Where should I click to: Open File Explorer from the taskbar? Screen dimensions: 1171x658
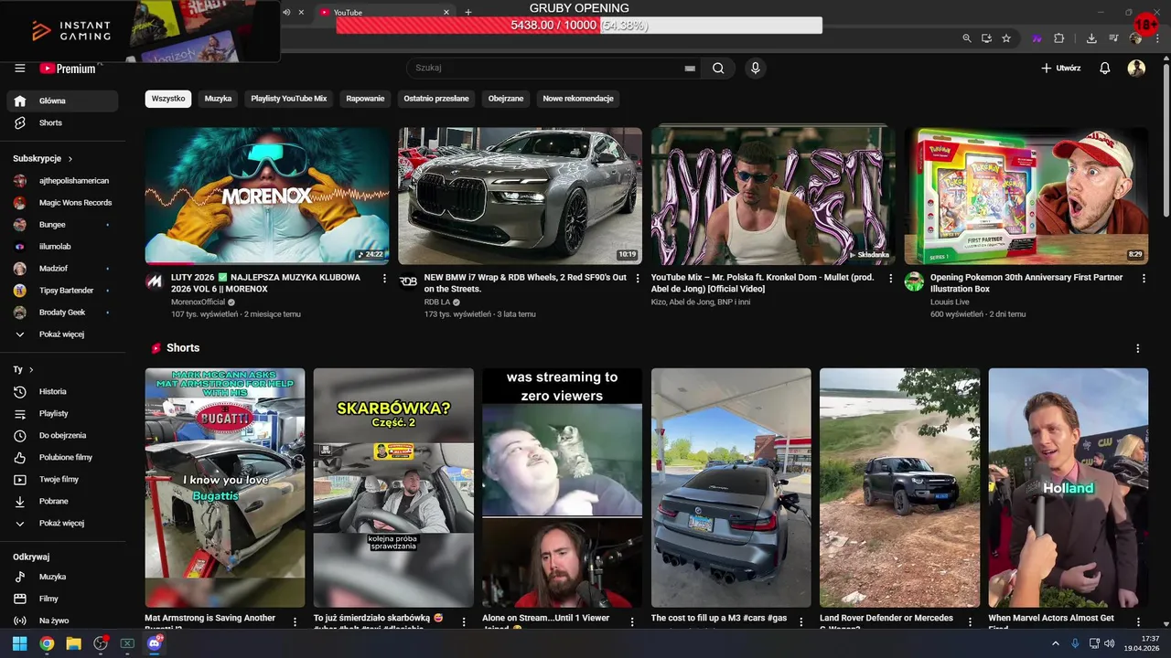(73, 643)
